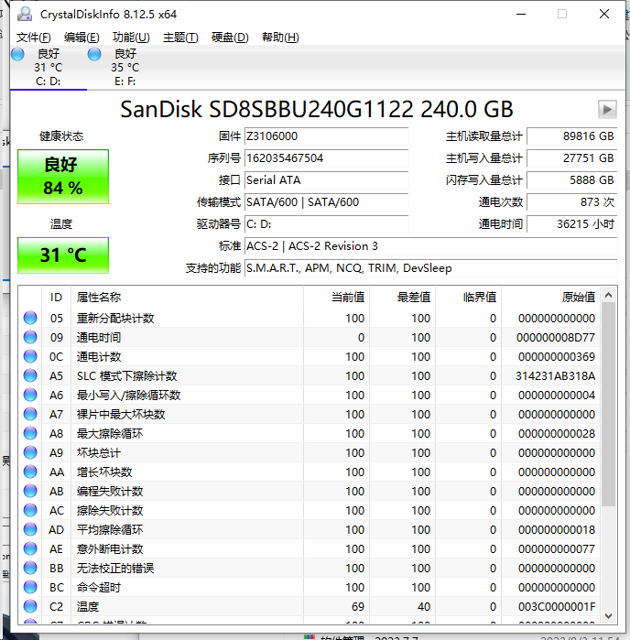
Task: Click NAND writes value 5888 GB
Action: click(572, 180)
